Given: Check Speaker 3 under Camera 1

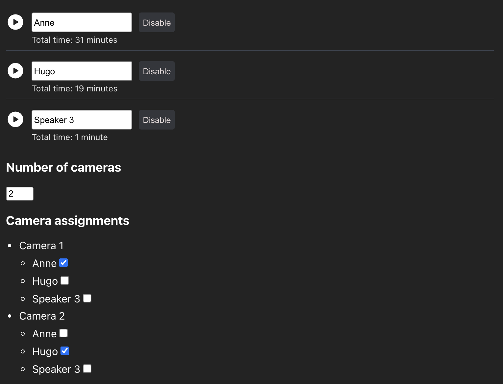Looking at the screenshot, I should coord(87,298).
